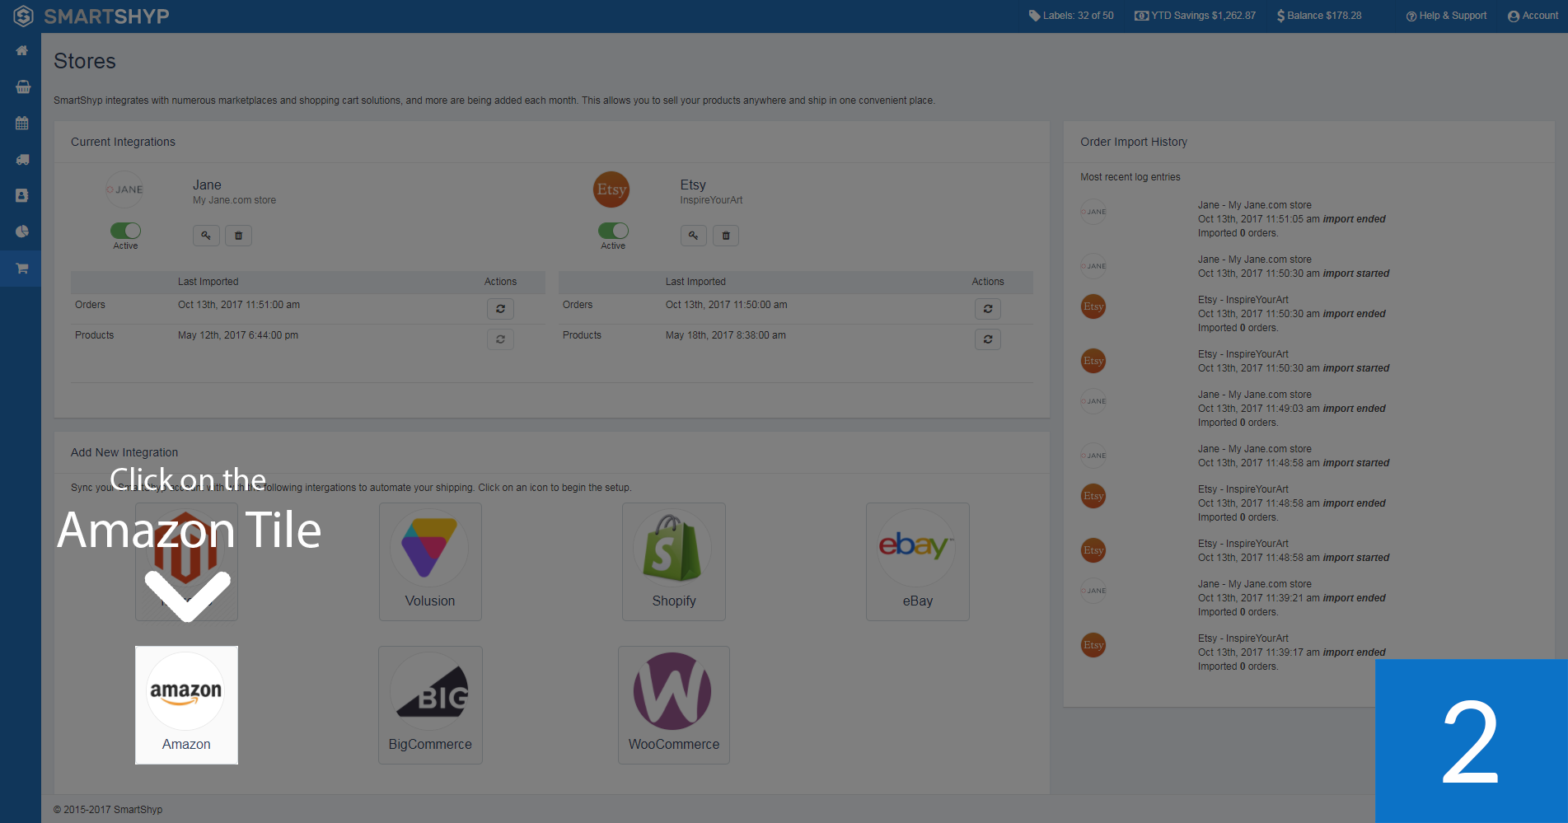
Task: Click the 'InspireYourArt' subtitle under Etsy
Action: coord(711,200)
